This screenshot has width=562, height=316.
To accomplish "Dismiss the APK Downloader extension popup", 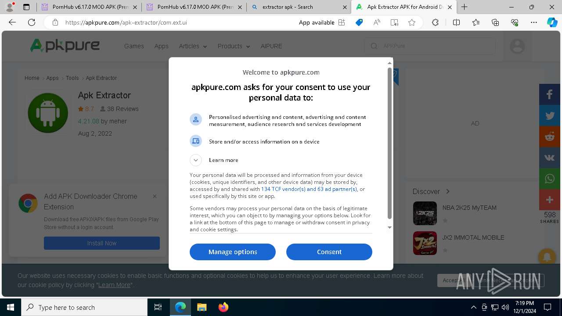I will pos(155,196).
